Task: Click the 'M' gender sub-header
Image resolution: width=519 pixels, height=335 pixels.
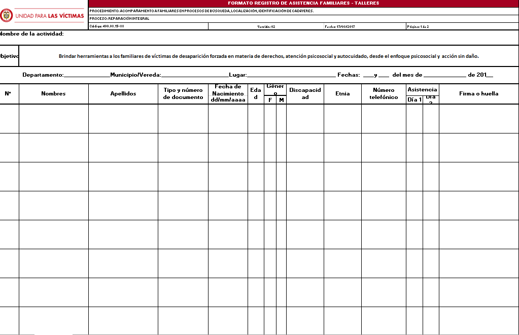Action: (282, 100)
